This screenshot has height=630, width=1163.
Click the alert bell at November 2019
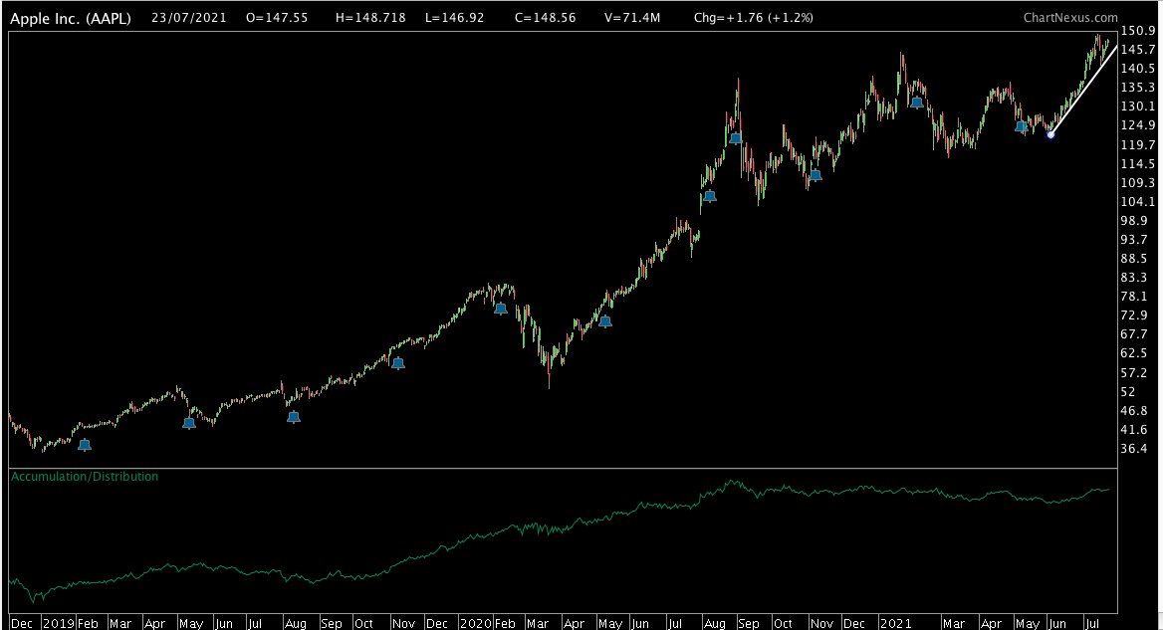tap(398, 362)
